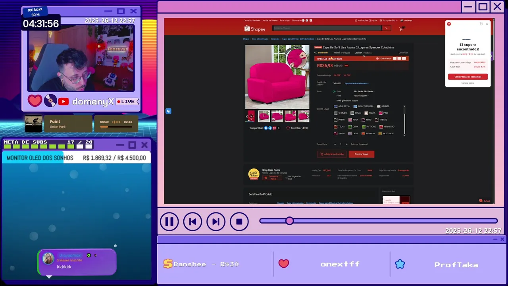Click Adicionar Ao Carrinho button

332,154
